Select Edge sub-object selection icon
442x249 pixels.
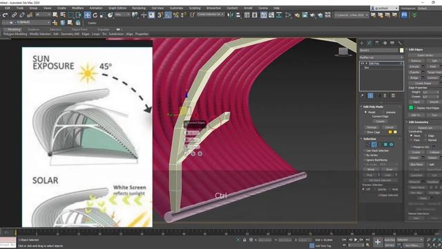tap(374, 145)
